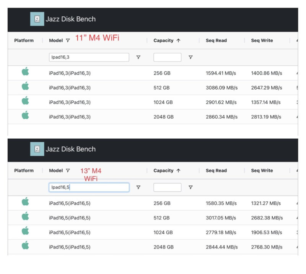Viewport: 306px width, 274px height.
Task: Select the iPad16,3 model cell in the 2048 GB row
Action: click(x=70, y=117)
